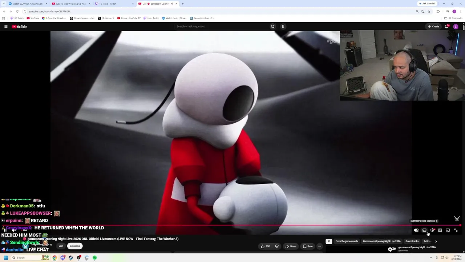Like the video with the thumbs-up button
Image resolution: width=465 pixels, height=262 pixels.
click(x=266, y=246)
